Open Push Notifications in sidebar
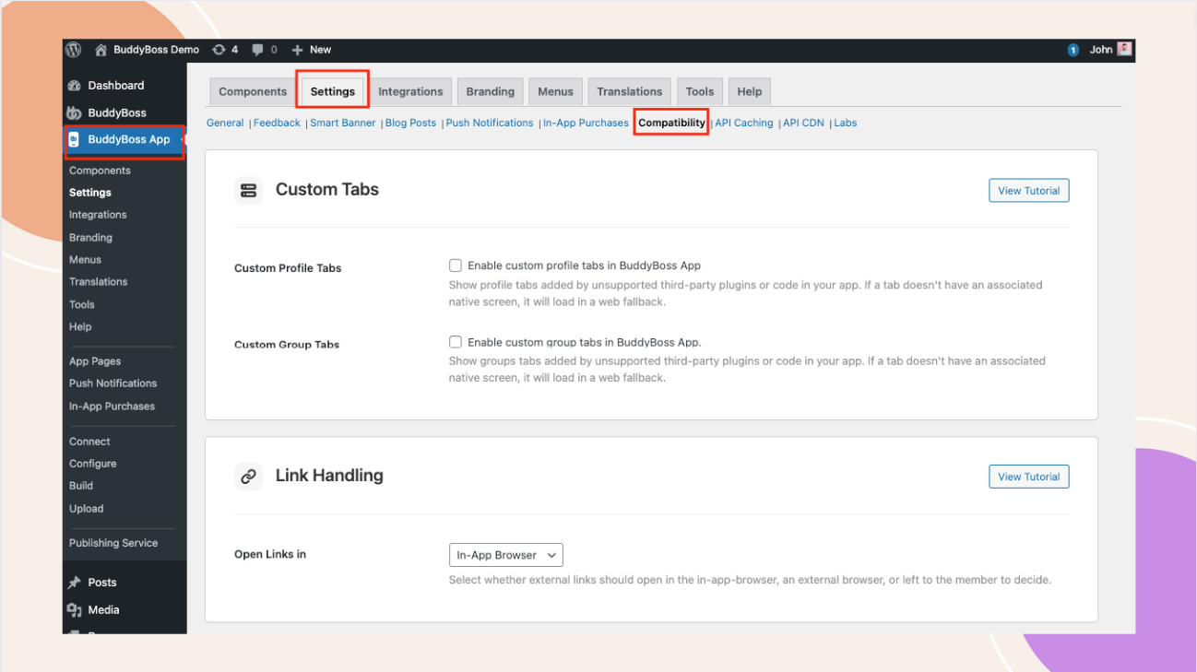This screenshot has width=1197, height=672. [113, 383]
